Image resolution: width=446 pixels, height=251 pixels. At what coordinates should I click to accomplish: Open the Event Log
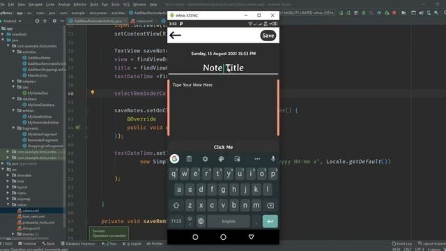(x=401, y=243)
